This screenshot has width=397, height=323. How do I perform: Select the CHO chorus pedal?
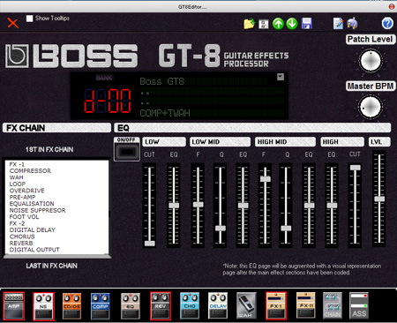190,306
